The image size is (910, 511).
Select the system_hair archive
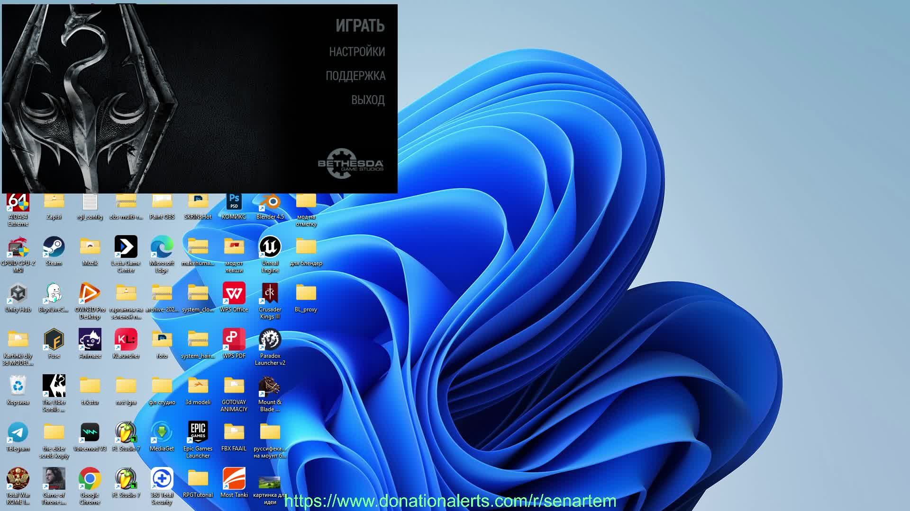click(x=198, y=344)
